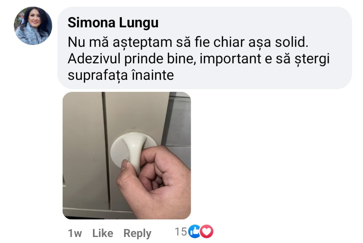Click the bottom cabinet edge in photo

(97, 213)
